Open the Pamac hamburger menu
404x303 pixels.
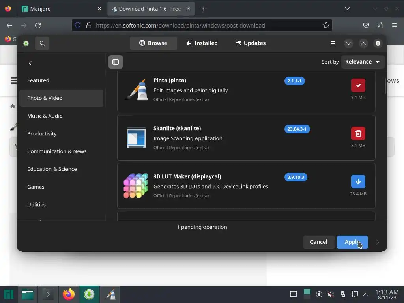click(333, 43)
